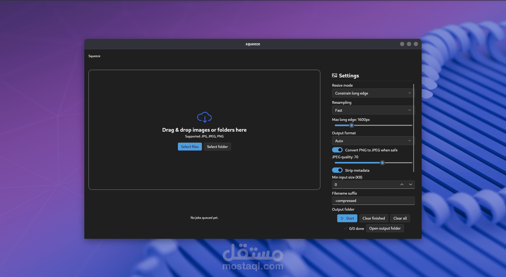Click the Clear finished button
The width and height of the screenshot is (506, 277).
point(374,218)
